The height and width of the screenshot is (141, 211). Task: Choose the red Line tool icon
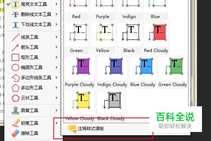coord(16,37)
